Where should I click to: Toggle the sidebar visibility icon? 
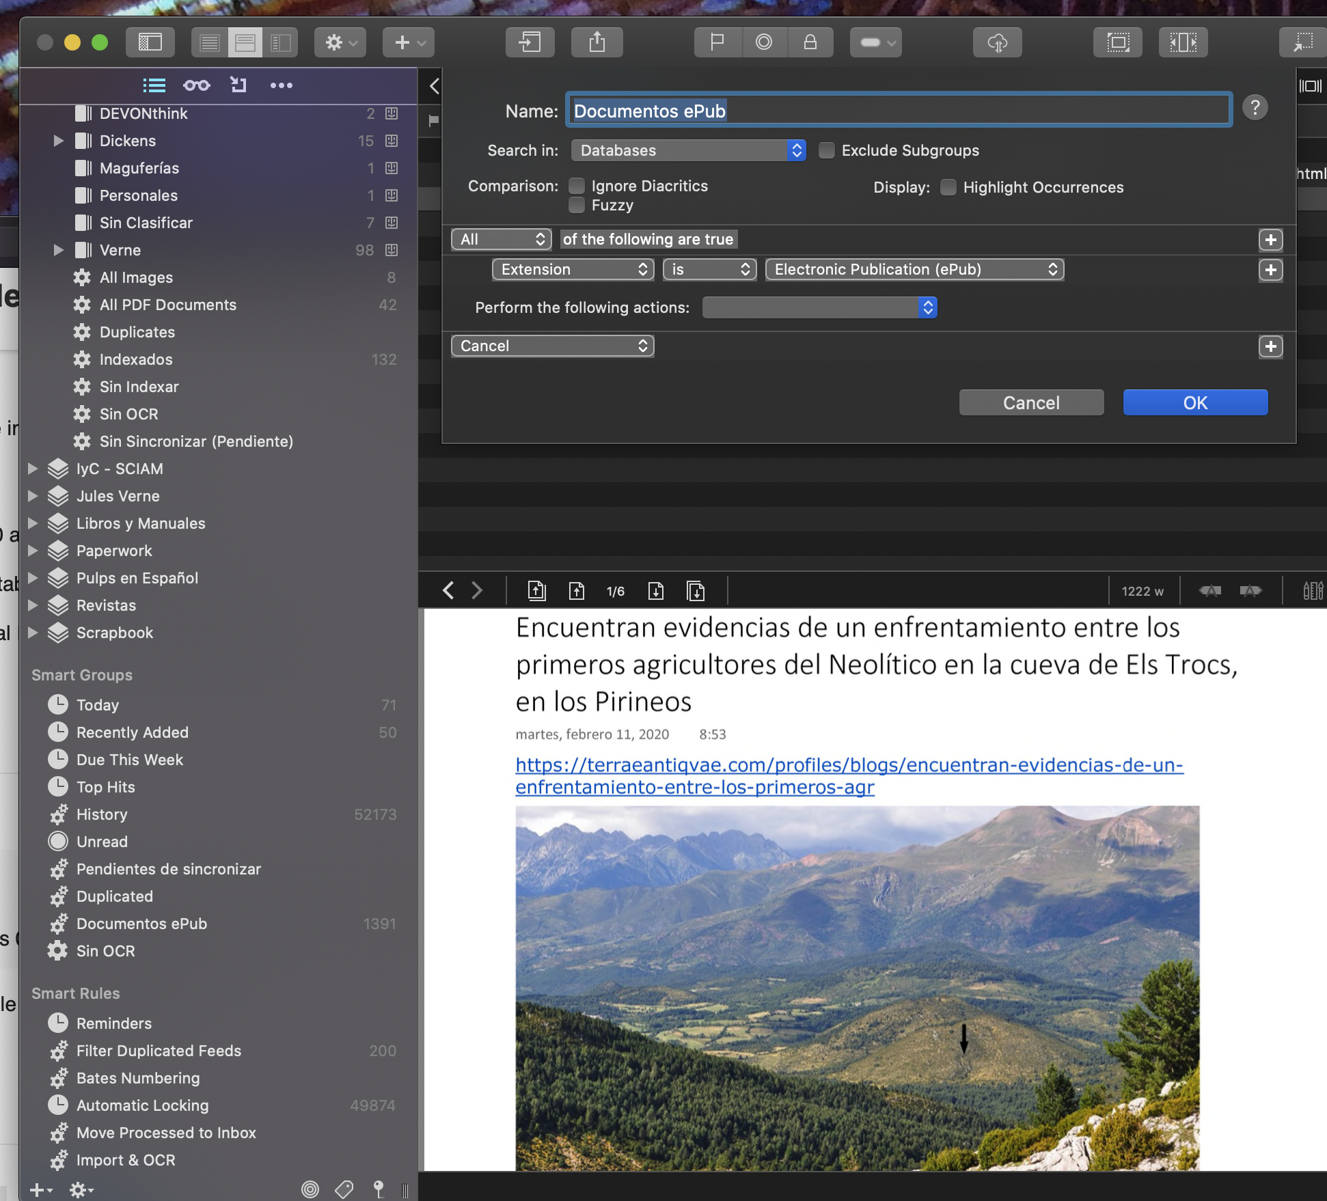pos(150,42)
